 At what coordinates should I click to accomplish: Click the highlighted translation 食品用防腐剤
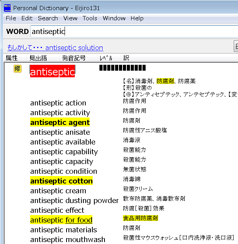click(x=141, y=218)
